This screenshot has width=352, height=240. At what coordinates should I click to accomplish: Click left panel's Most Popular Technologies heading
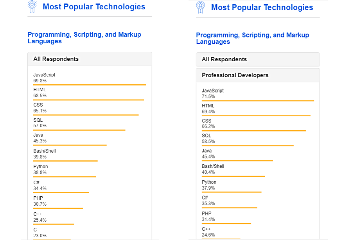coord(94,7)
